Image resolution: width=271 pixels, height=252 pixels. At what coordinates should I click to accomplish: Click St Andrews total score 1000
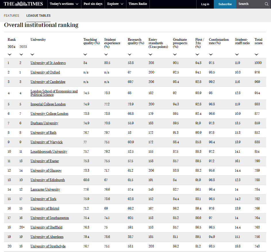pyautogui.click(x=258, y=63)
